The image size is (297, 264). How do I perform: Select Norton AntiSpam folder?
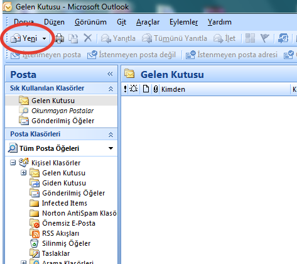coord(79,213)
